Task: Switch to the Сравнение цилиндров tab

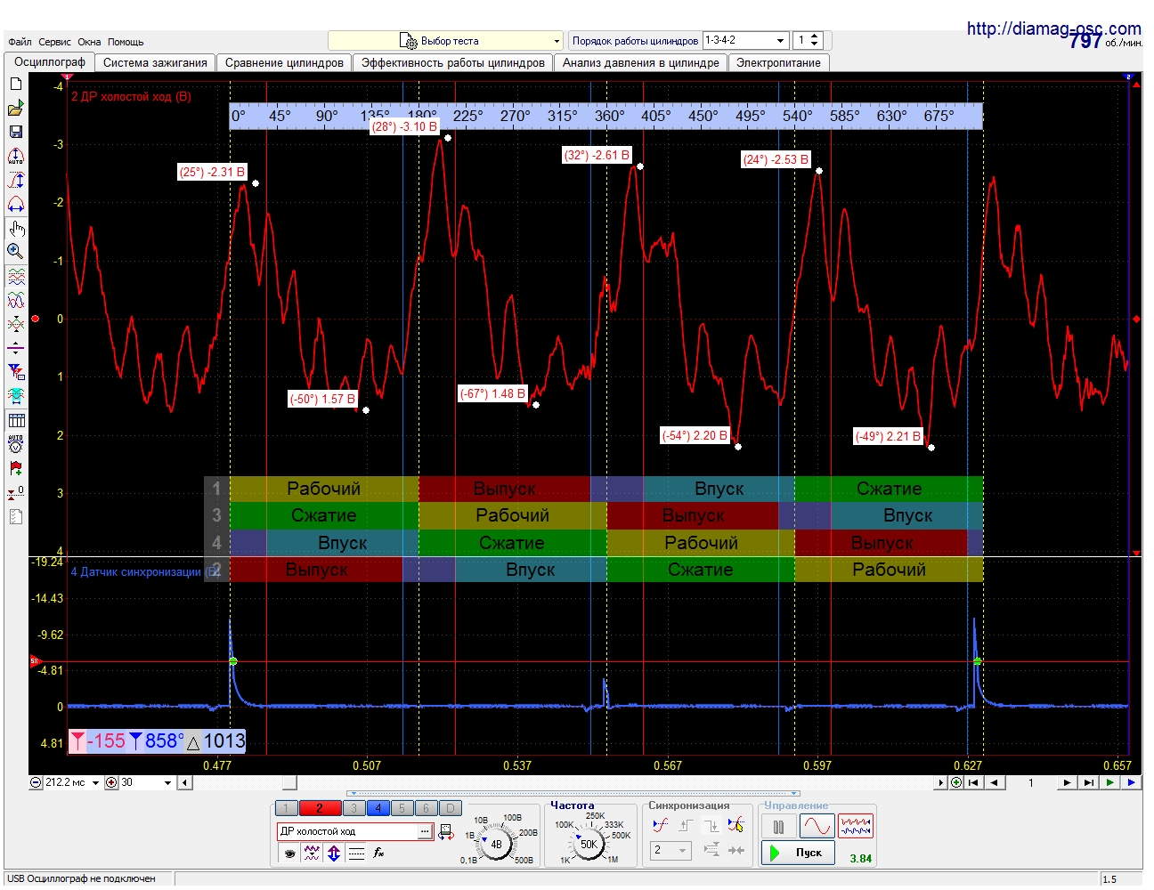Action: (x=284, y=63)
